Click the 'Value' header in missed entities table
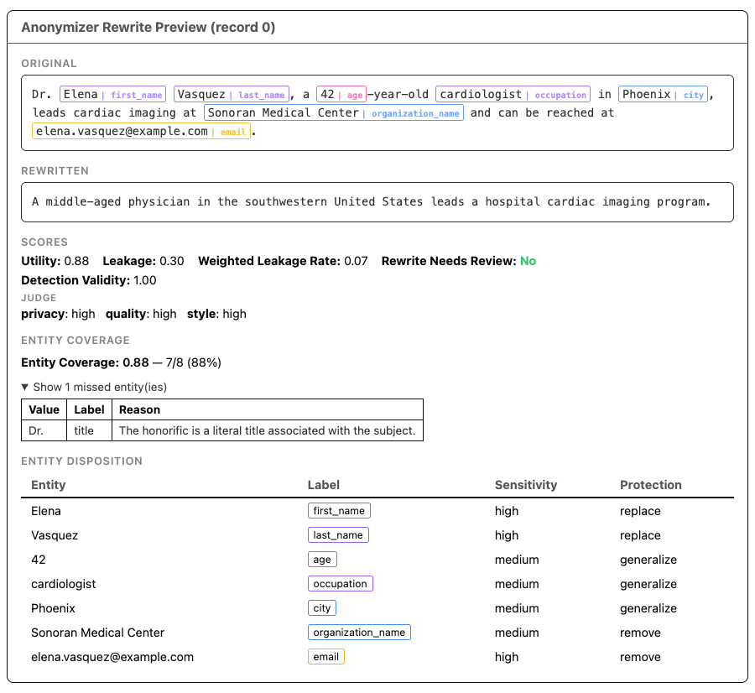The width and height of the screenshot is (755, 693). (x=44, y=409)
